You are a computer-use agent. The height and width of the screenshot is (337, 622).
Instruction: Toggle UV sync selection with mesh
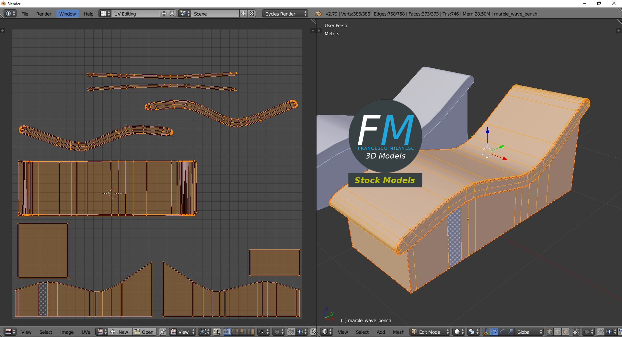(x=217, y=332)
